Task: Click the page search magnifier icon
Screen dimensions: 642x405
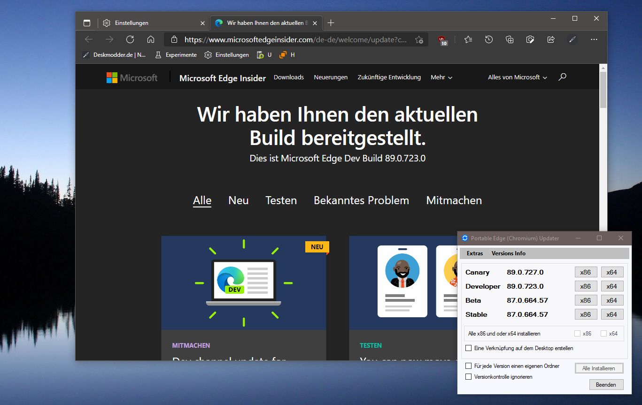Action: click(x=562, y=77)
